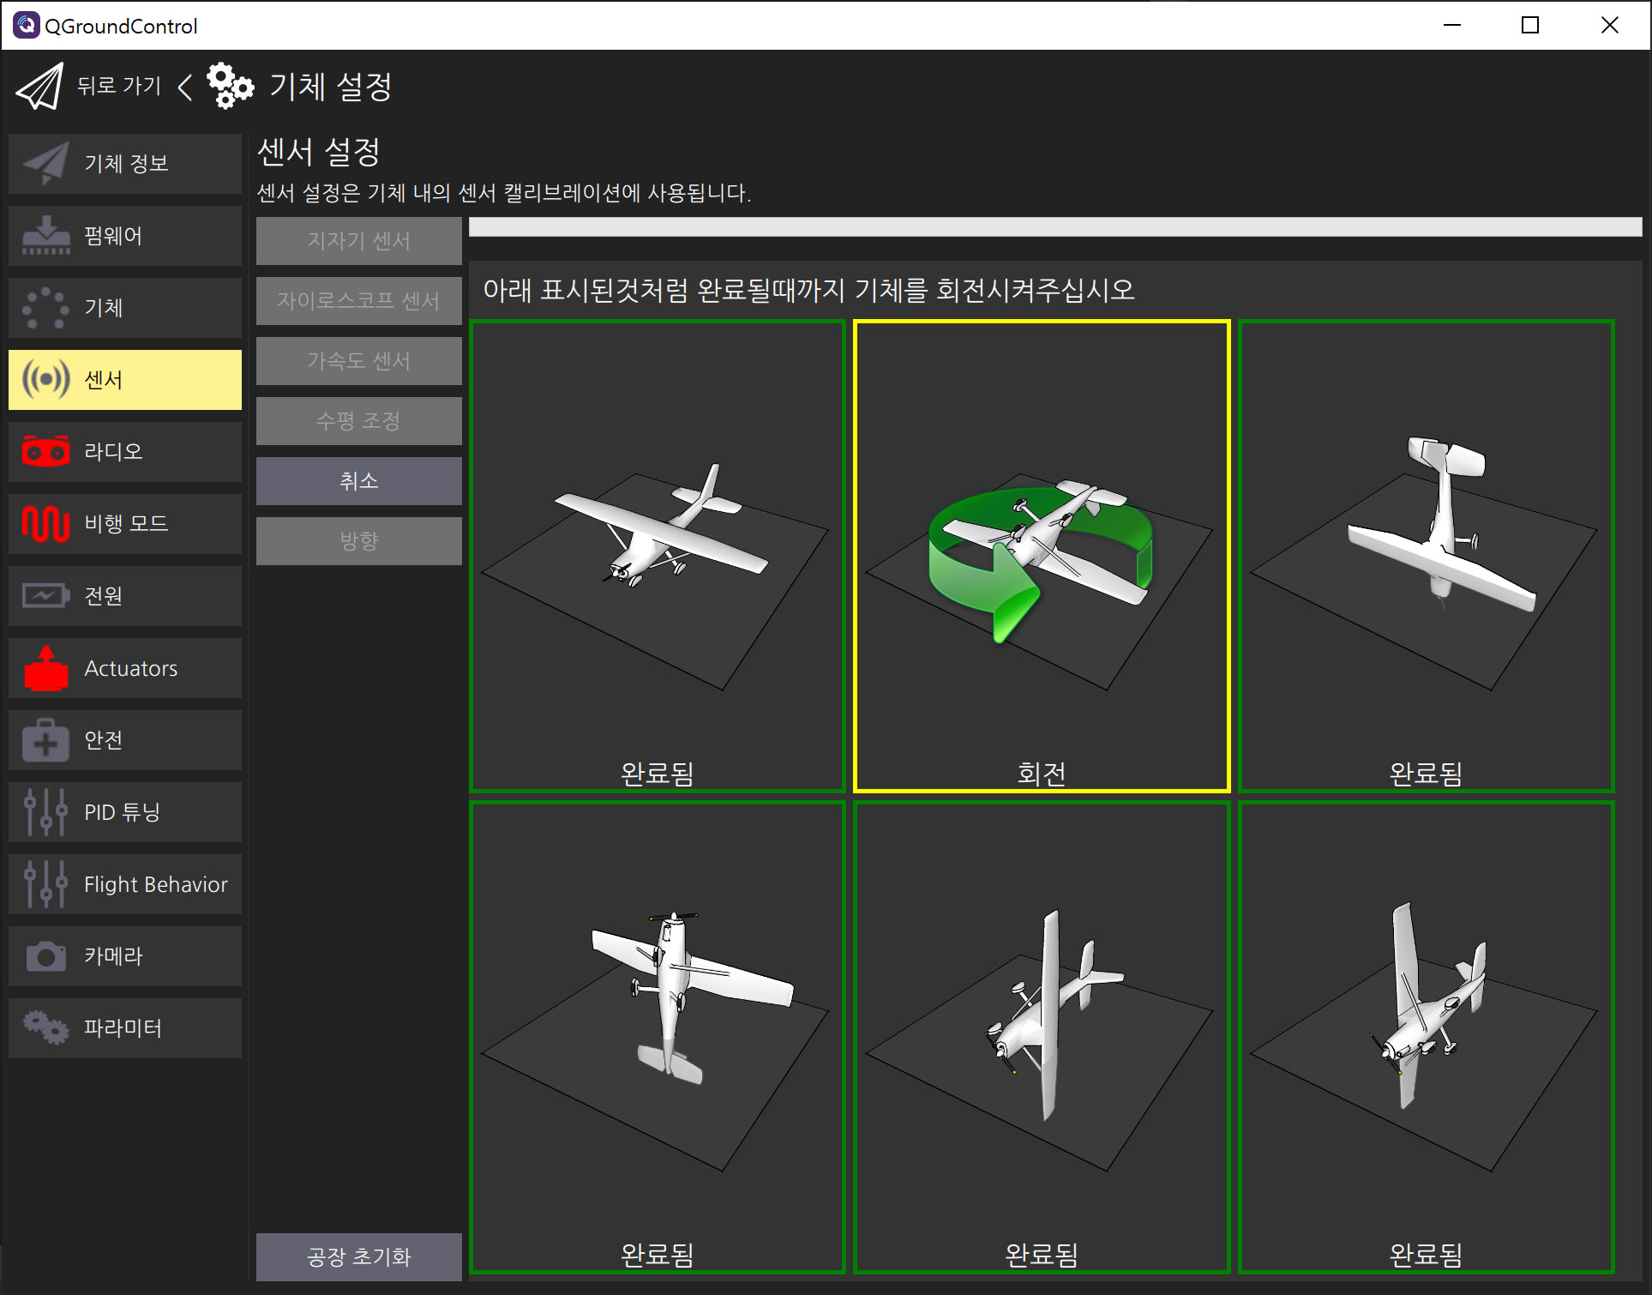Open 펌웨어 firmware page via download icon
This screenshot has width=1652, height=1295.
click(46, 236)
